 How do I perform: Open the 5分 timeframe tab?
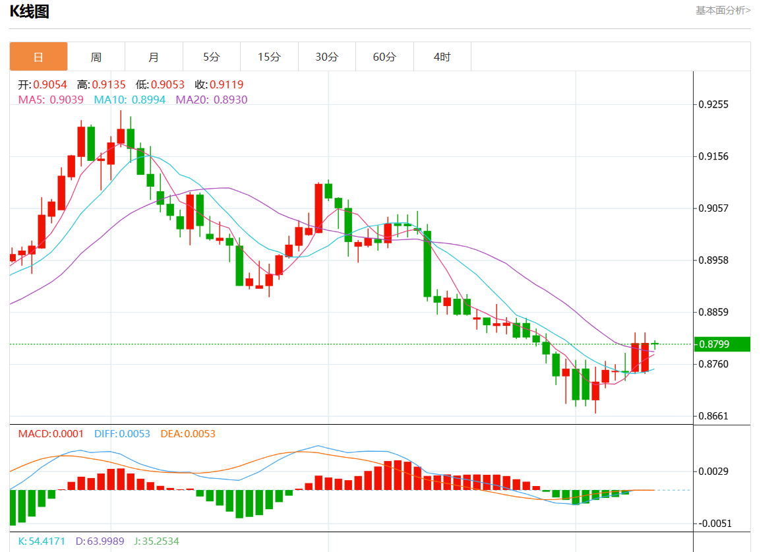point(212,57)
